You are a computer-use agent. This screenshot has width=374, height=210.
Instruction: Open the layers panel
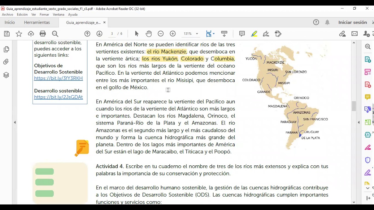pos(6,75)
